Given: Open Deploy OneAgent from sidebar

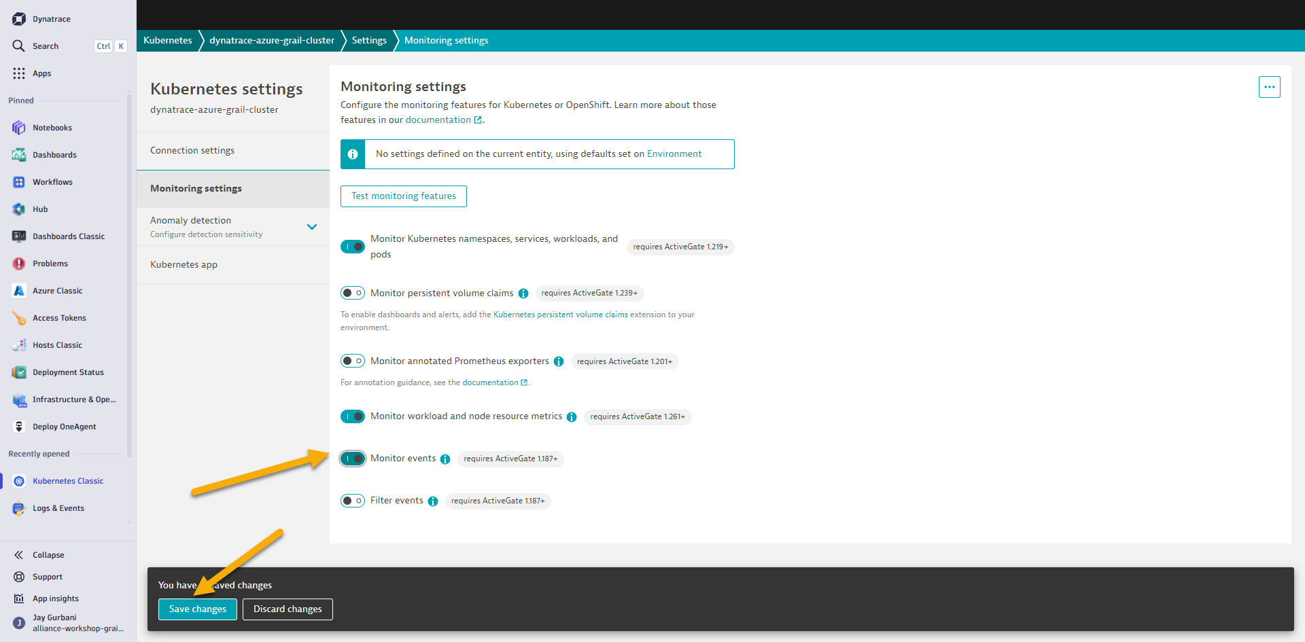Looking at the screenshot, I should pyautogui.click(x=64, y=427).
